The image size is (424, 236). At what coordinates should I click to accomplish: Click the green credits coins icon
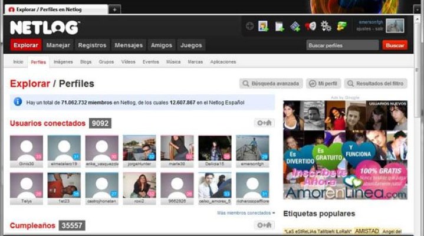pyautogui.click(x=342, y=26)
